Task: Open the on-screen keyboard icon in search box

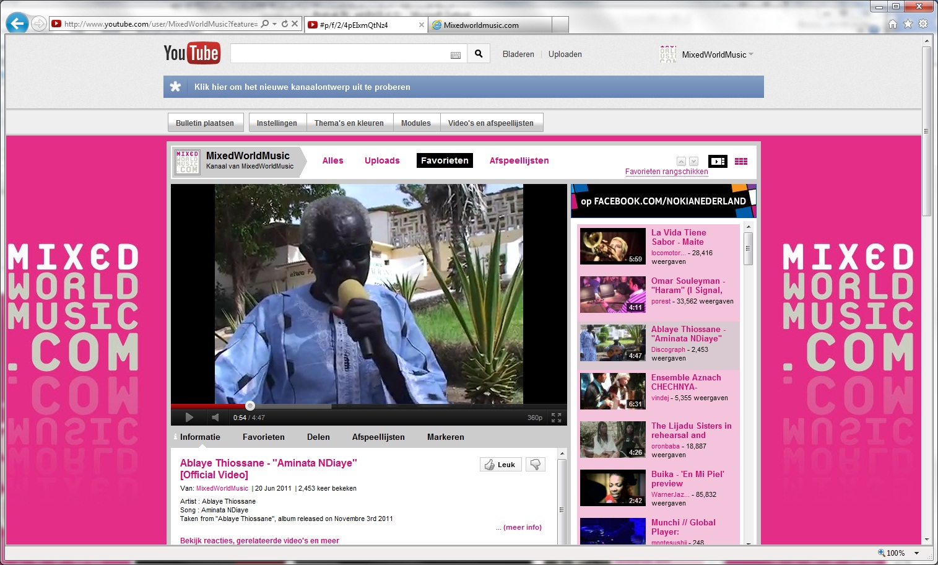Action: 456,55
